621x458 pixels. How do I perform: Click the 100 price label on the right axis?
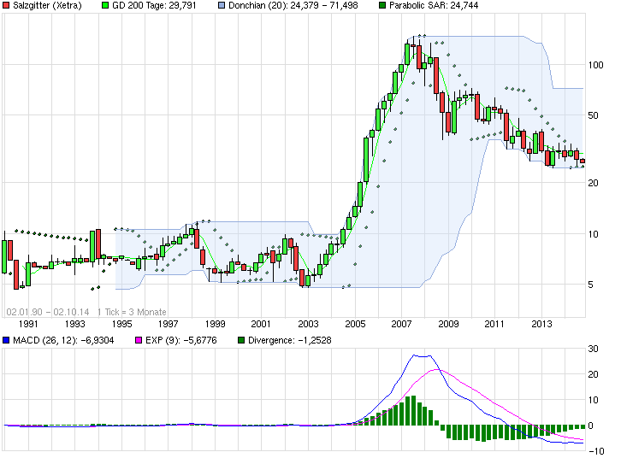click(595, 65)
